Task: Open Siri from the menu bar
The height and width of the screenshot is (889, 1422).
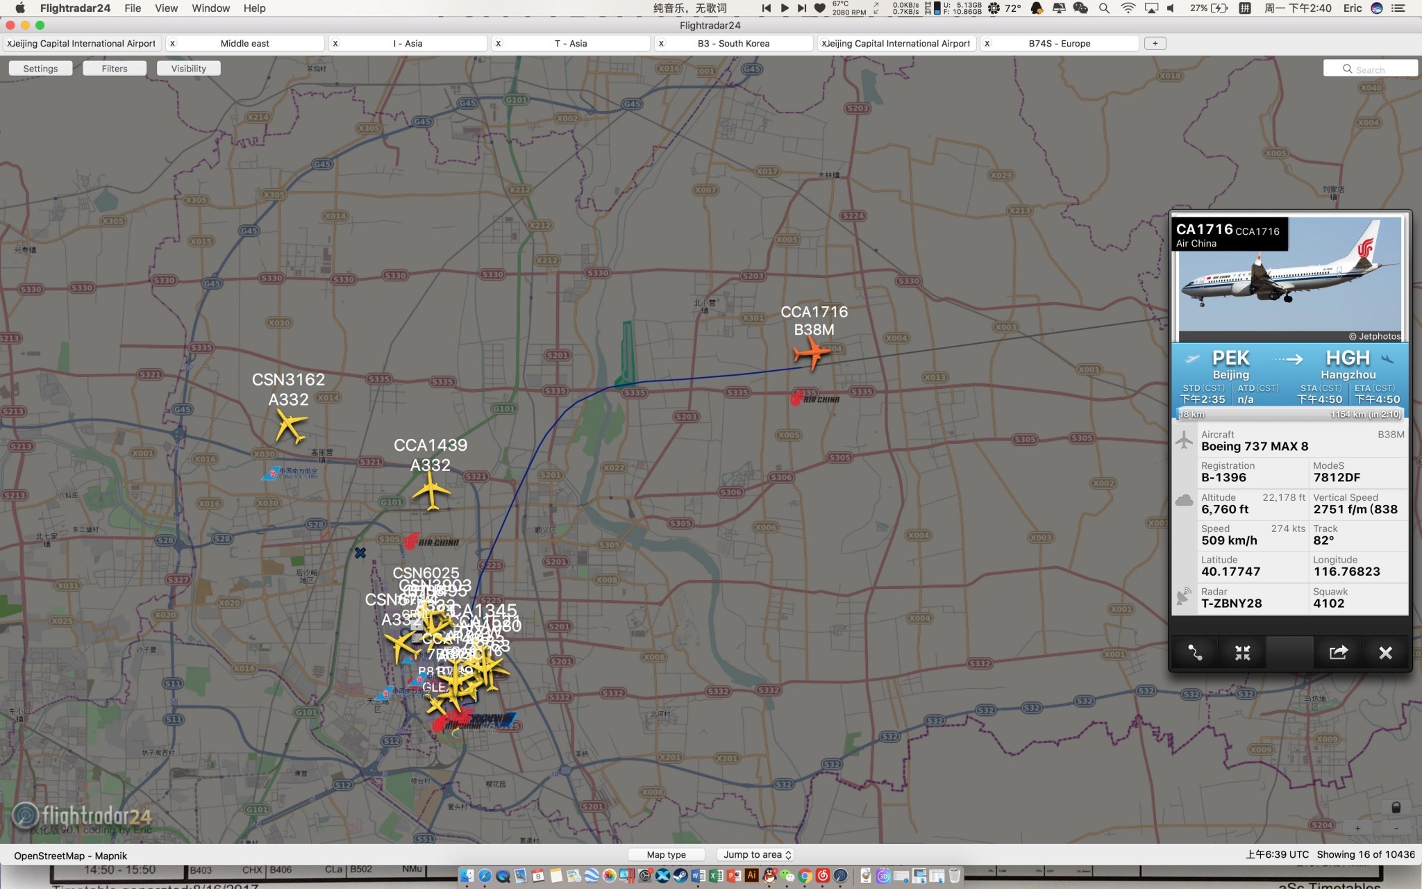Action: [1376, 8]
